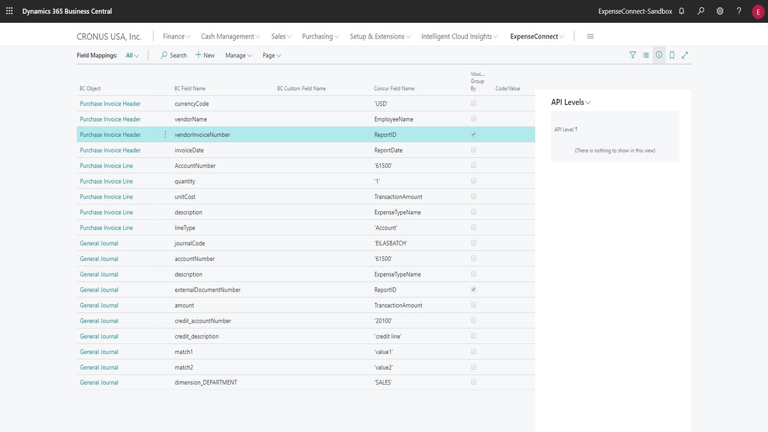Open the All views filter dropdown
This screenshot has width=768, height=432.
[x=132, y=55]
